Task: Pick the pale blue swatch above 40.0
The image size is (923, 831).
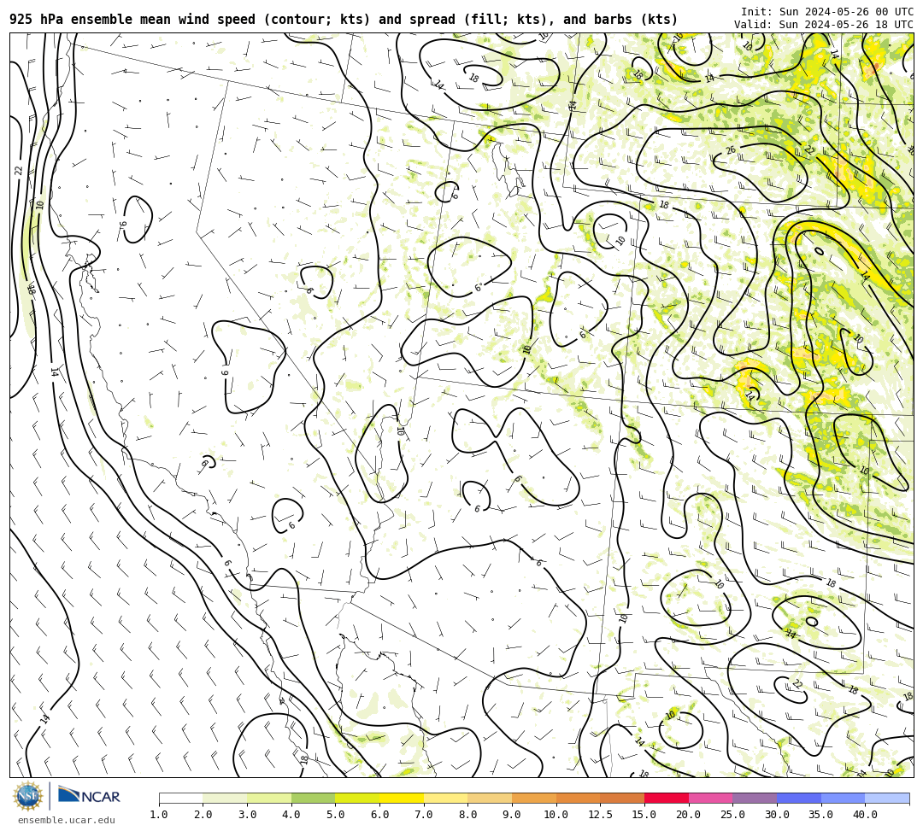Action: pos(887,798)
